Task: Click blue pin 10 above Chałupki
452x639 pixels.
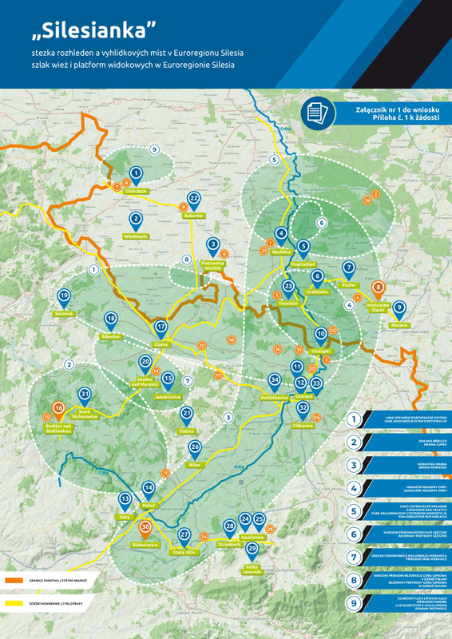Action: point(321,336)
